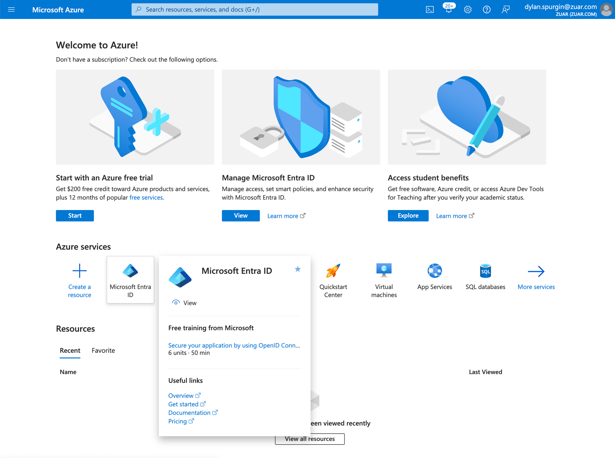The image size is (615, 458).
Task: Open the Pricing useful link
Action: pyautogui.click(x=181, y=421)
